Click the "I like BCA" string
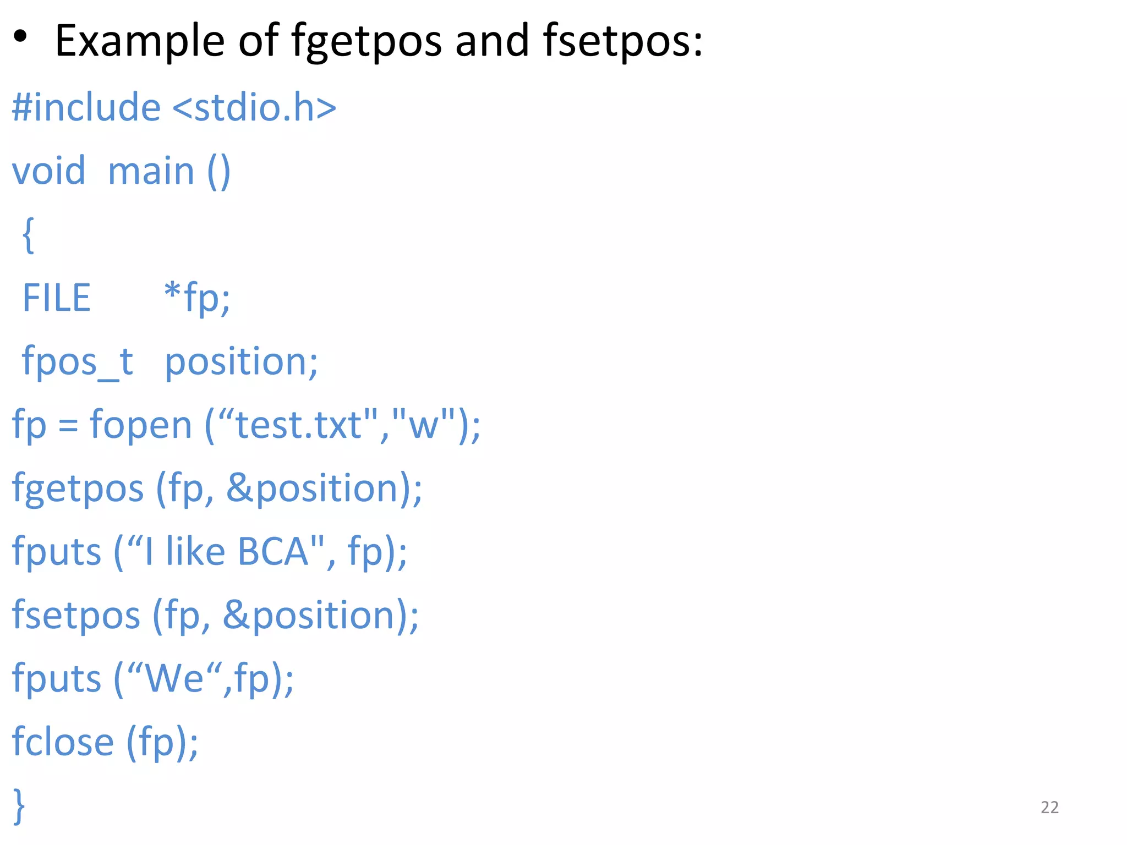Image resolution: width=1127 pixels, height=845 pixels. [x=226, y=551]
